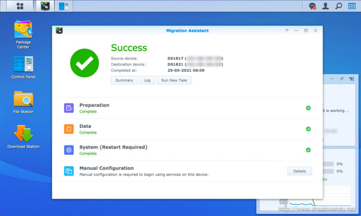Click Complete status under Data

[x=88, y=132]
